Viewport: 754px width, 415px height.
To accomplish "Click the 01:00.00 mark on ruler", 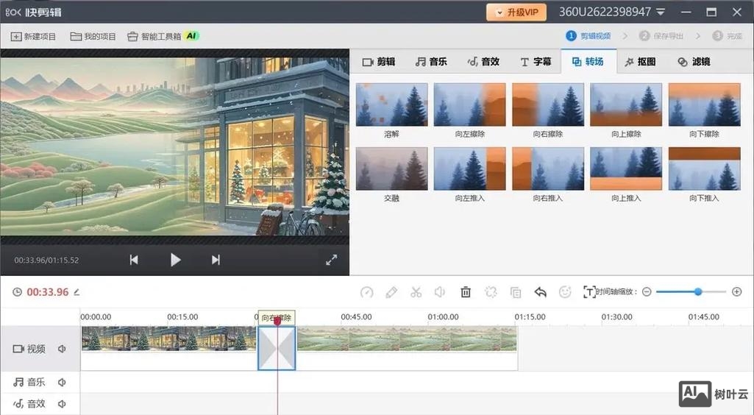I will 443,317.
